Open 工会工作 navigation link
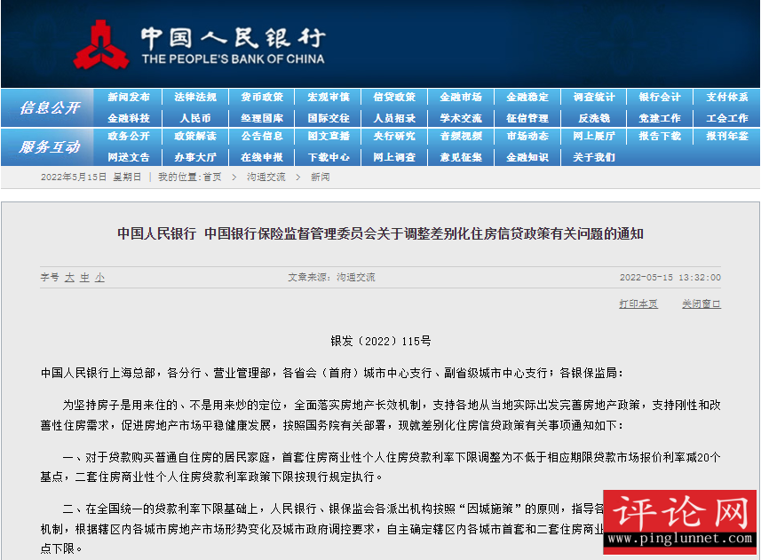761x560 pixels. click(x=727, y=118)
